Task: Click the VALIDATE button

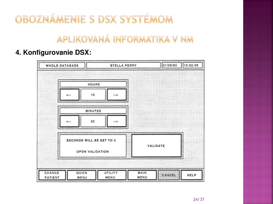Action: [156, 146]
